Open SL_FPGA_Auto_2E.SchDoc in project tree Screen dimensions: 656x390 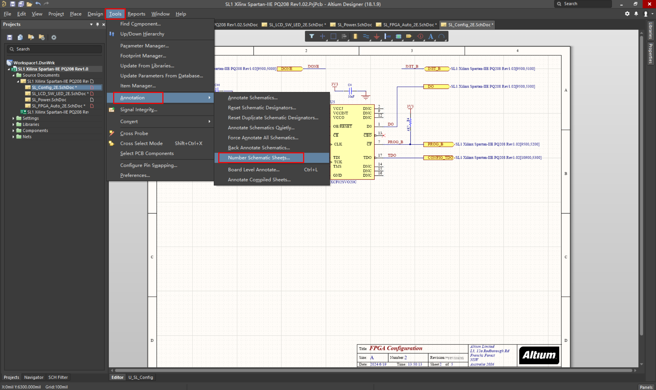(57, 106)
